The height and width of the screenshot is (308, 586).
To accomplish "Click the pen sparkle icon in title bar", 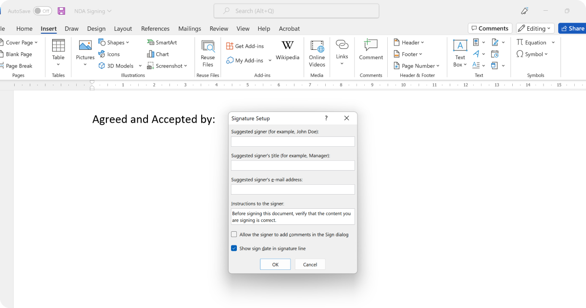I will pyautogui.click(x=525, y=11).
